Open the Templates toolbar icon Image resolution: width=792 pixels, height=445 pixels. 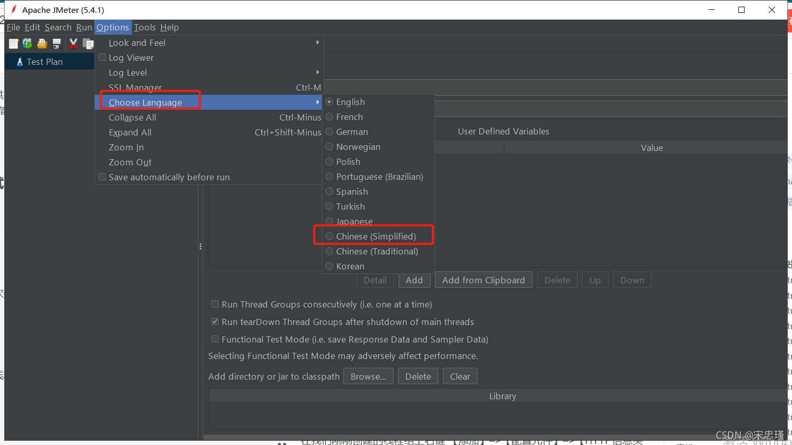click(x=27, y=44)
